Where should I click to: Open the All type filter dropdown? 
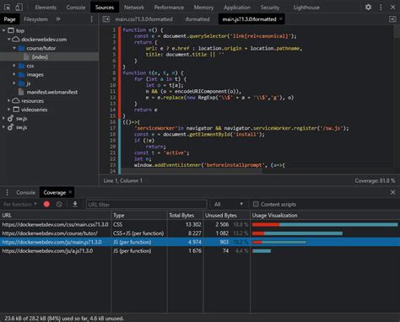(229, 204)
